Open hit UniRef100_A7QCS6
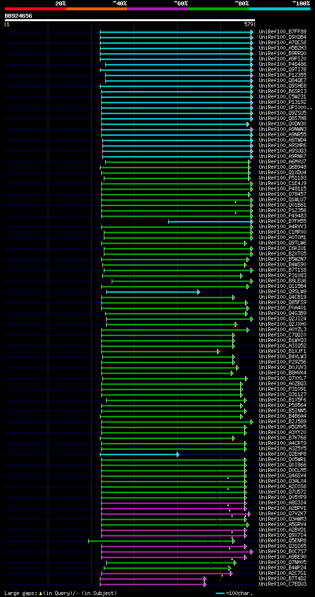The width and height of the screenshot is (315, 597). click(x=283, y=43)
